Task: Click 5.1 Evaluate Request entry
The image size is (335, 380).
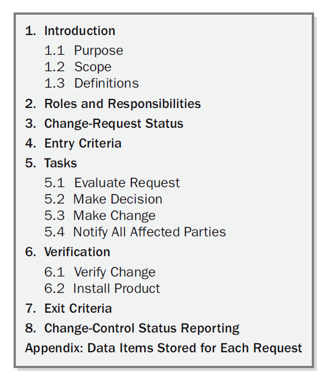Action: pyautogui.click(x=112, y=183)
